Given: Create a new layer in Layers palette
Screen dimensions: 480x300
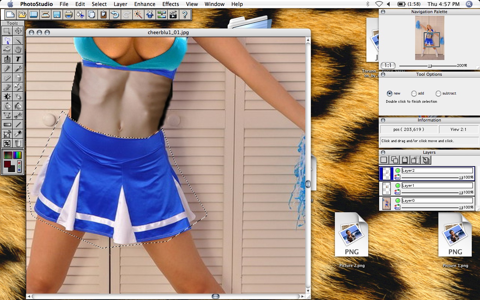Looking at the screenshot, I should [384, 160].
